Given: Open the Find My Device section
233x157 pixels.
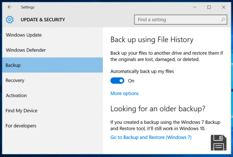Looking at the screenshot, I should pos(53,111).
